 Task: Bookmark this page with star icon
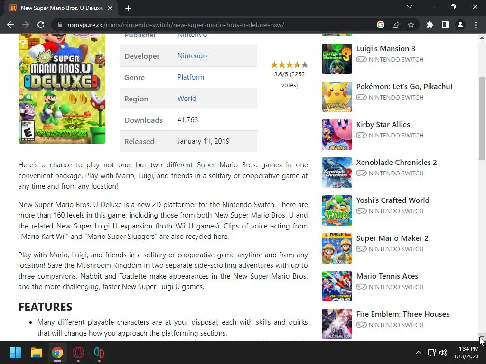(411, 25)
